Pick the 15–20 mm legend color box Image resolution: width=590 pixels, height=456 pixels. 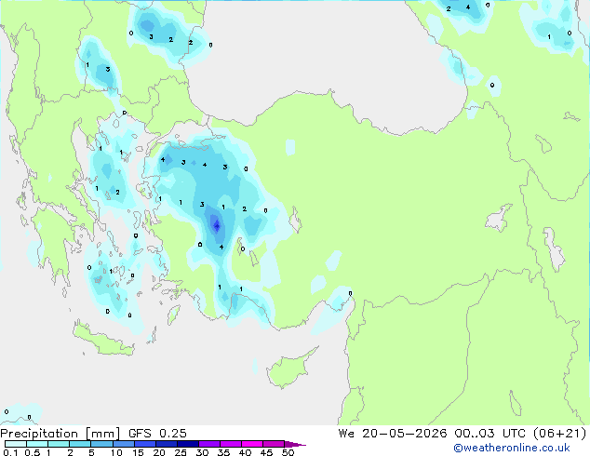[x=144, y=444]
